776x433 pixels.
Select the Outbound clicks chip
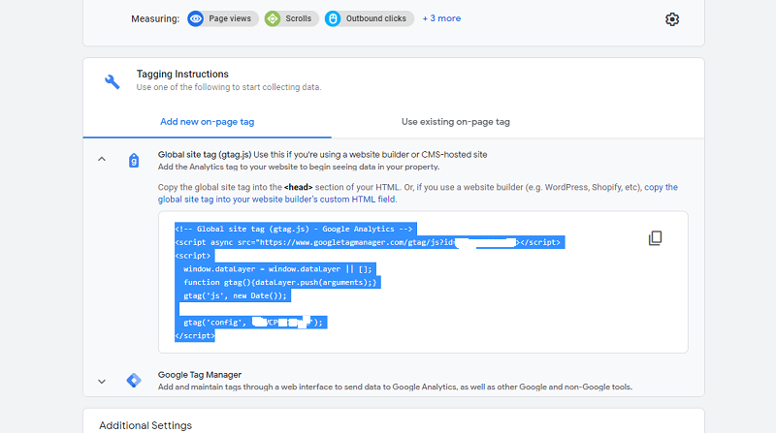click(x=370, y=18)
